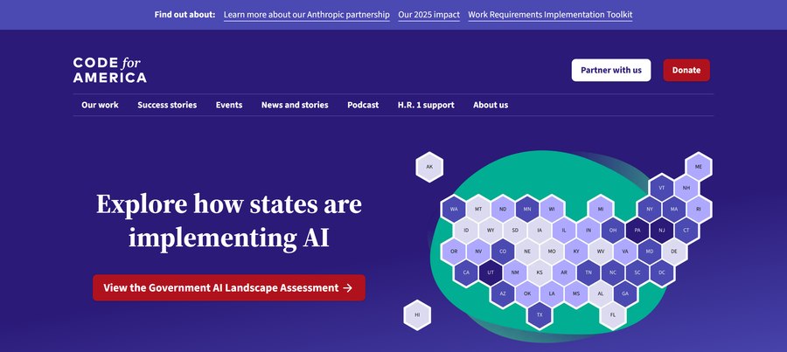Select the ND hexagon tile
The image size is (787, 352).
503,209
